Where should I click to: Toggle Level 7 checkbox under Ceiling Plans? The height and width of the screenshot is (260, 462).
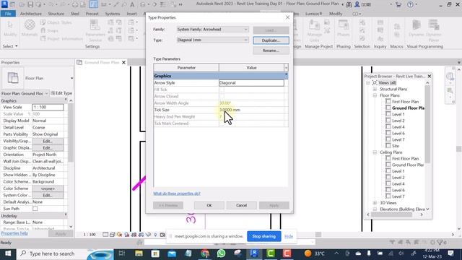coord(388,196)
